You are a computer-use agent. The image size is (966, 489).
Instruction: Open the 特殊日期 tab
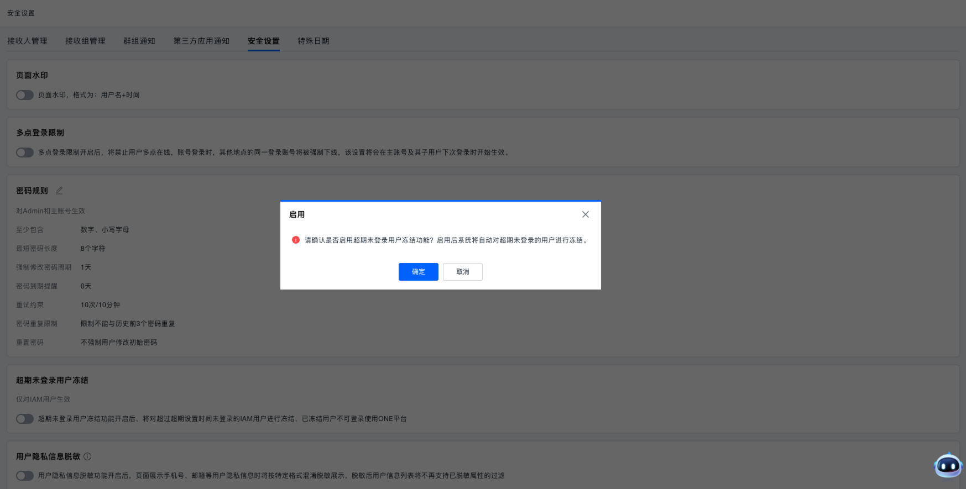click(x=313, y=41)
